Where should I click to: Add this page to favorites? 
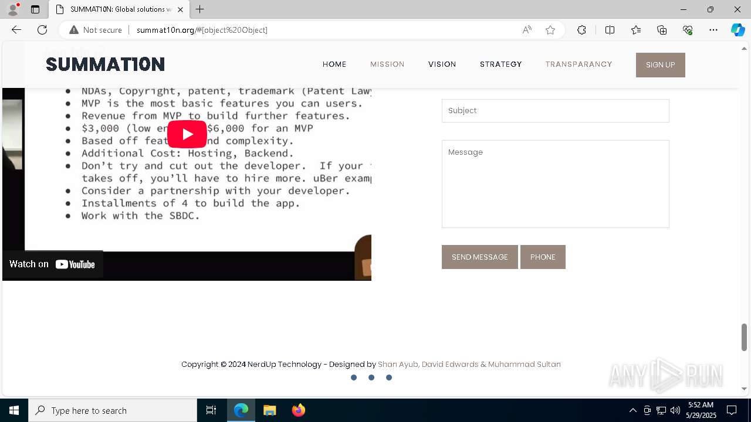tap(550, 30)
